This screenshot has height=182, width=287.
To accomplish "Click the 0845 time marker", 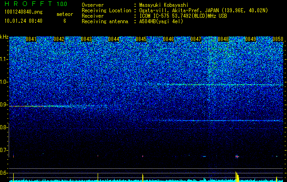I will 141,39.
